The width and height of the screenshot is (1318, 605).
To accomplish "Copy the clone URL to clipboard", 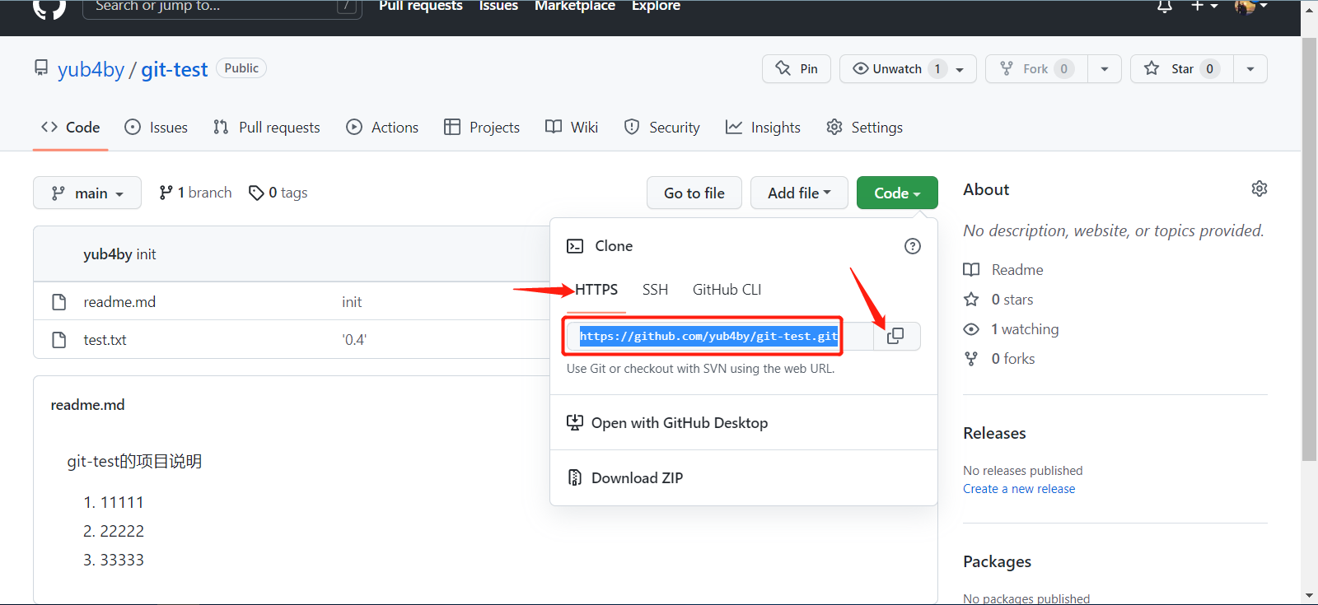I will 896,336.
